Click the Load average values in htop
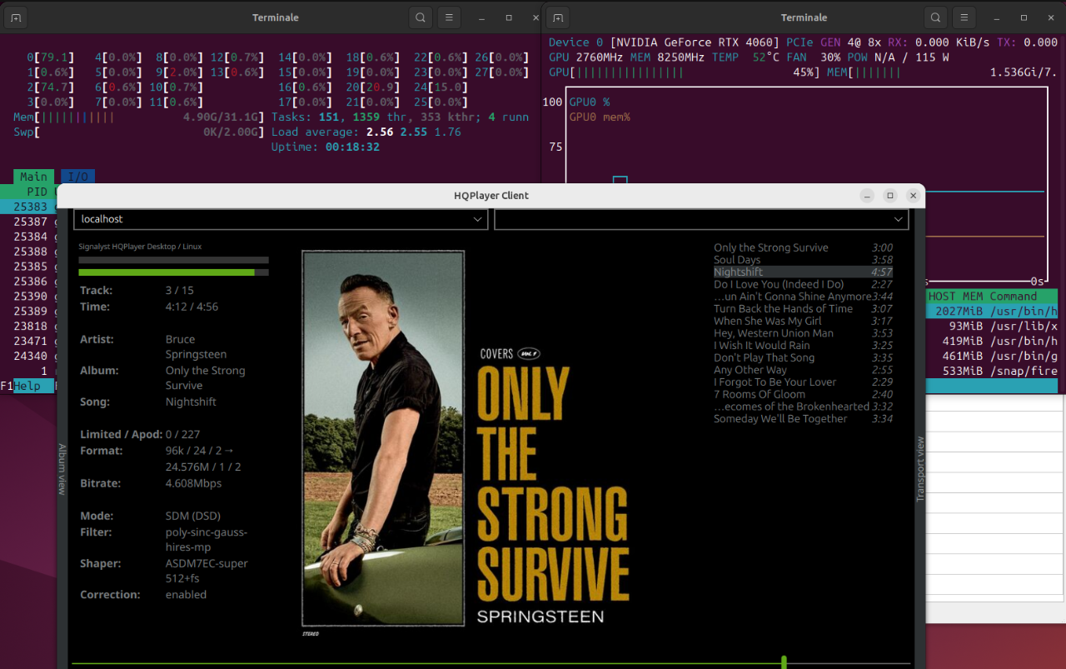1066x669 pixels. click(x=413, y=132)
